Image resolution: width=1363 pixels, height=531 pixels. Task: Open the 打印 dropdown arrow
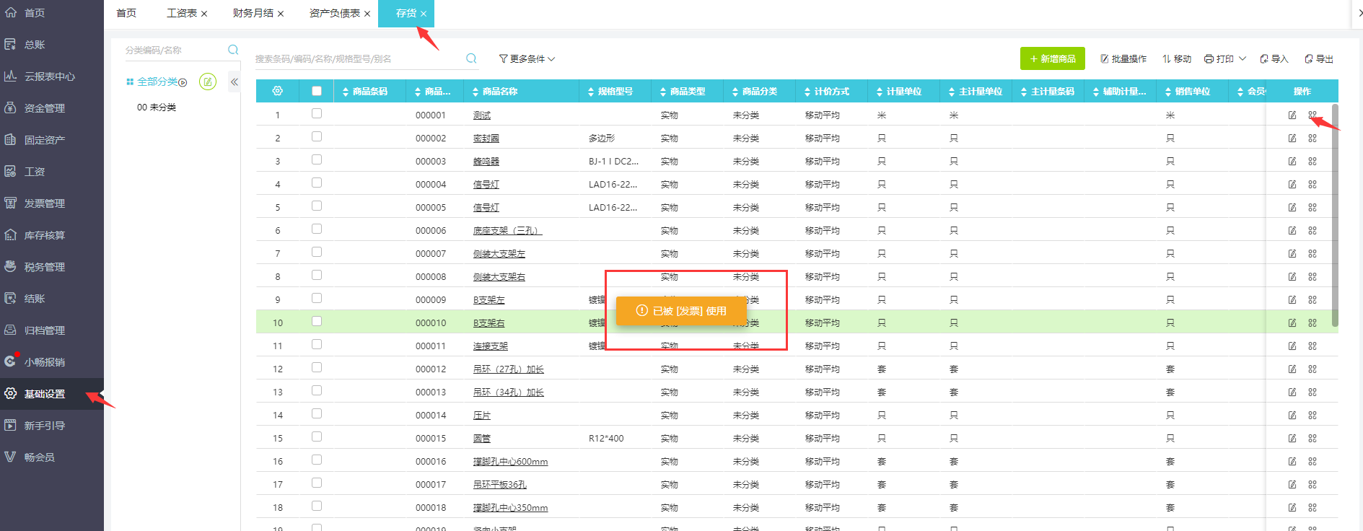tap(1243, 58)
